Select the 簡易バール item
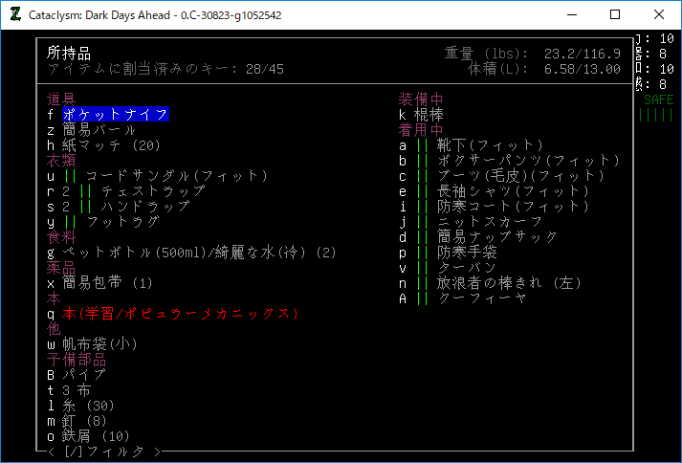 [99, 130]
